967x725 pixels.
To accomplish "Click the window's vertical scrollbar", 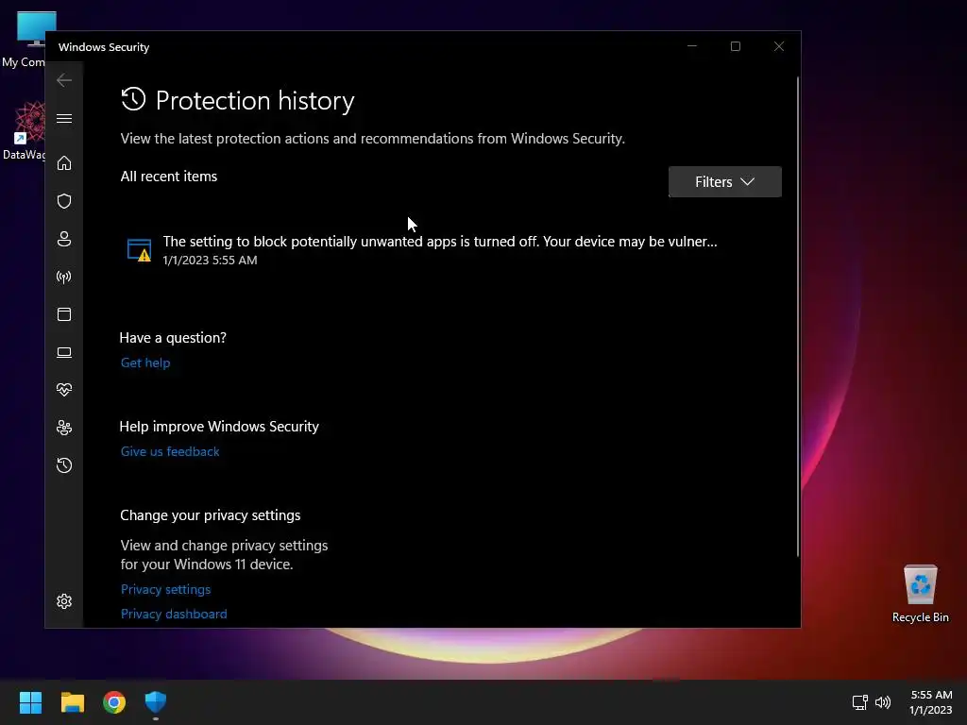I will (x=797, y=317).
